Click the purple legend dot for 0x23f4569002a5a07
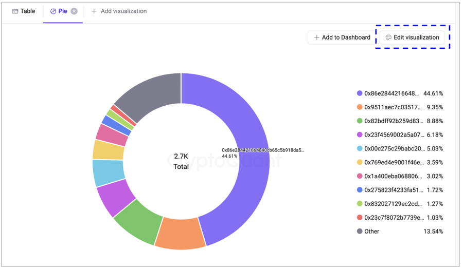 (360, 135)
